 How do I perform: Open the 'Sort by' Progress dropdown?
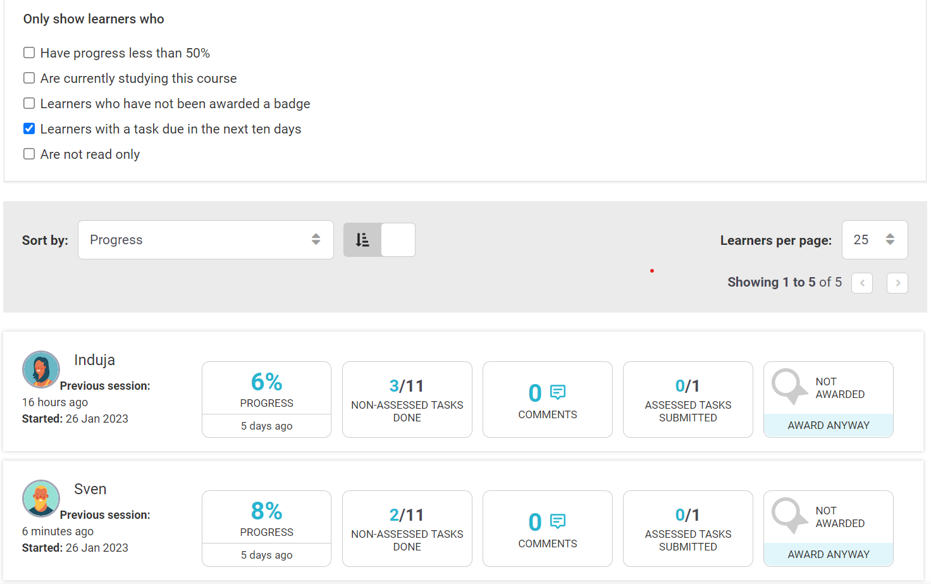point(206,240)
